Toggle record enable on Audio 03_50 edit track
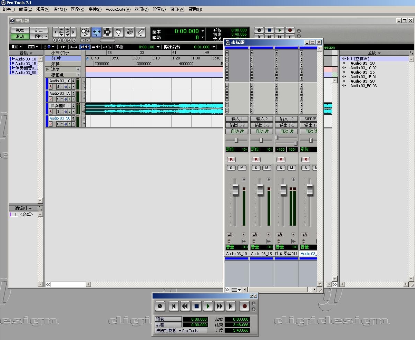This screenshot has height=340, width=418. (51, 124)
